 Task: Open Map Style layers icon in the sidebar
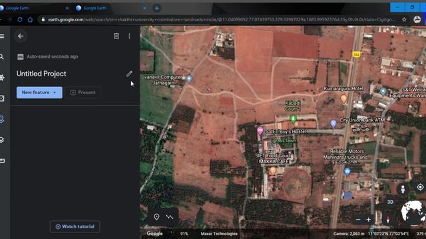point(1,140)
